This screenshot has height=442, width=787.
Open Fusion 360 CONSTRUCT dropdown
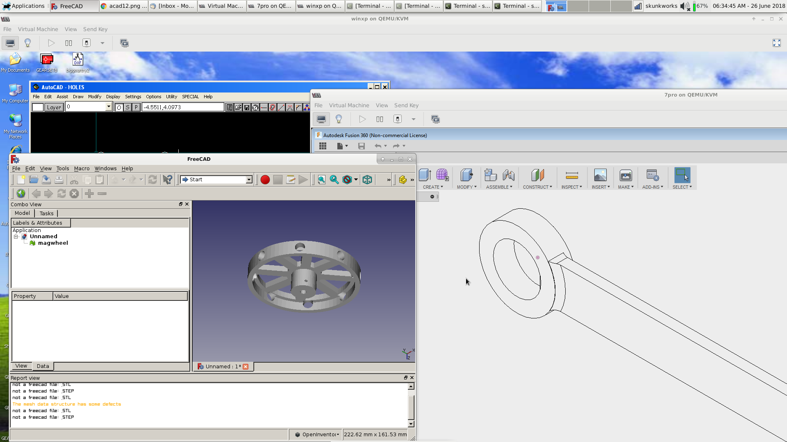(x=537, y=187)
